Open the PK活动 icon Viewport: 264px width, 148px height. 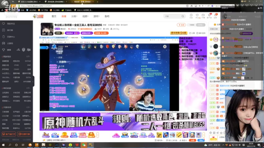coord(74,135)
